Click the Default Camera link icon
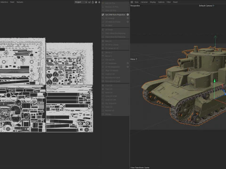Screen dimensions: 226x169 click(x=213, y=6)
